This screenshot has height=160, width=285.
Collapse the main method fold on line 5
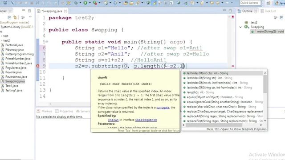click(47, 41)
